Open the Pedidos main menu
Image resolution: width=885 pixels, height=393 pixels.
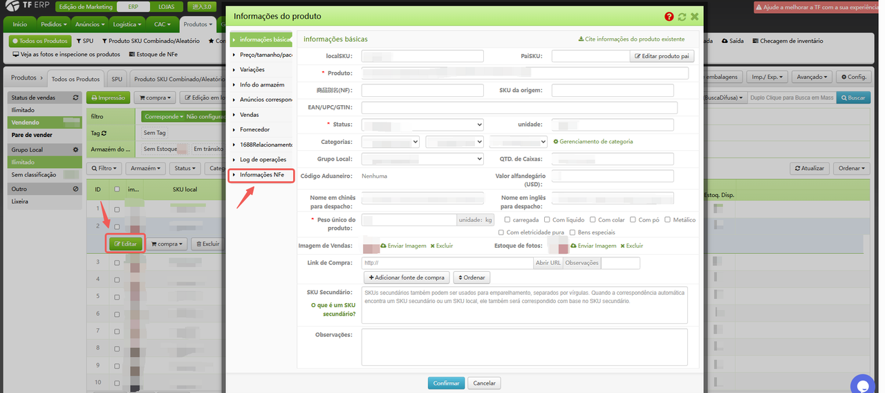pos(54,24)
